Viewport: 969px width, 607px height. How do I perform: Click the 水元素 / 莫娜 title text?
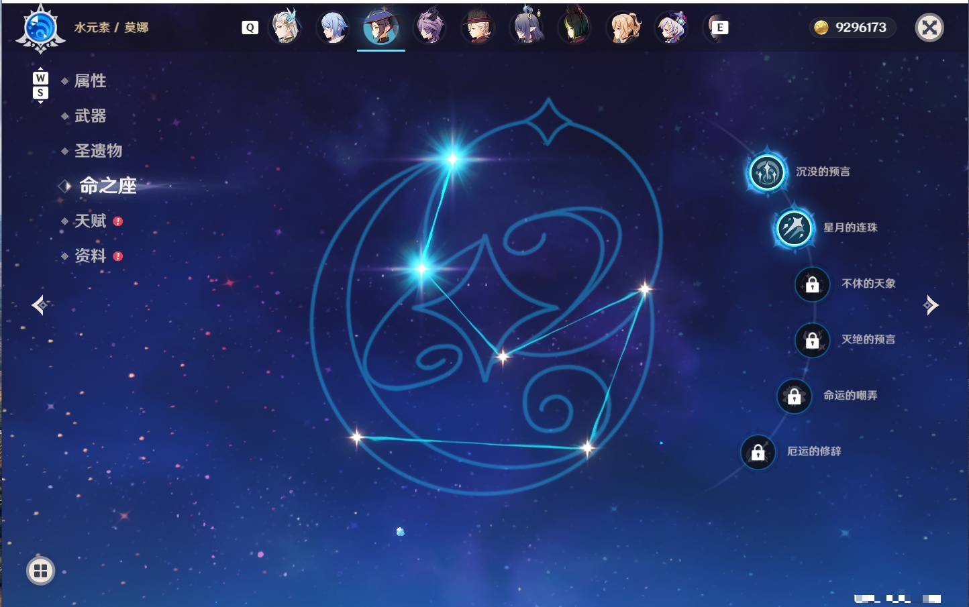coord(111,27)
